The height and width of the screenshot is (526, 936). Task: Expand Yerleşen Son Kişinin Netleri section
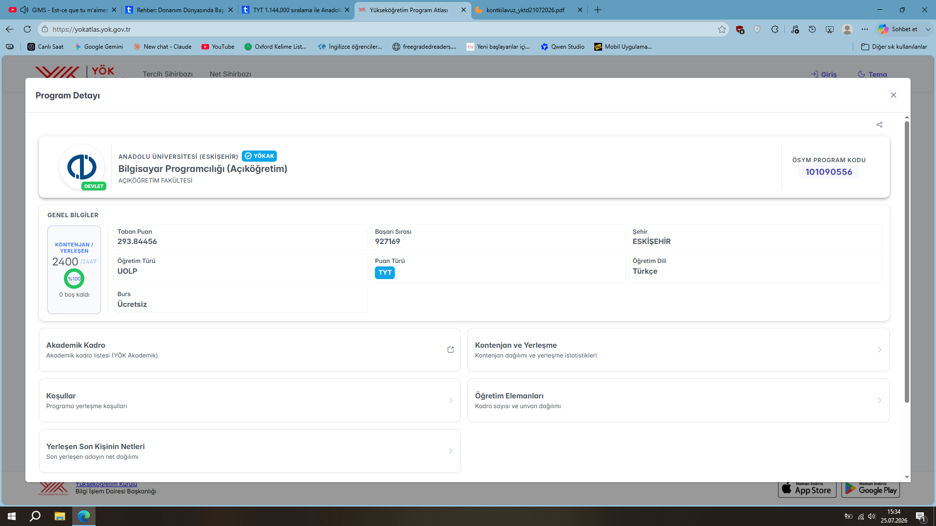tap(250, 451)
